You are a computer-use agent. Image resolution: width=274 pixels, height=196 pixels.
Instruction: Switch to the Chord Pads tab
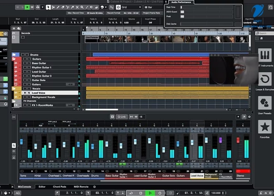click(59, 187)
